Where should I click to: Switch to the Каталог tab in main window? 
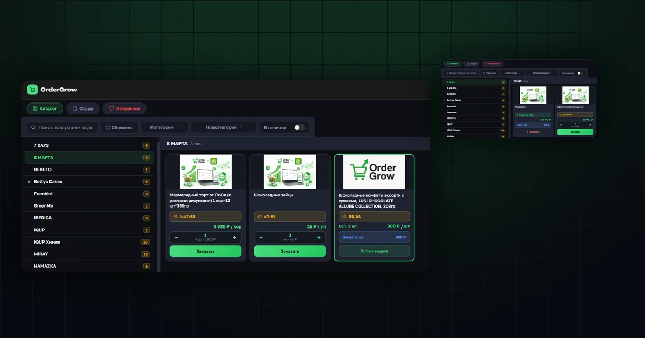(x=45, y=108)
